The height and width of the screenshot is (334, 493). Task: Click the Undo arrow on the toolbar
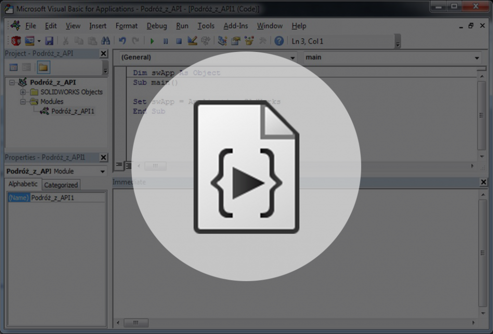tap(123, 41)
